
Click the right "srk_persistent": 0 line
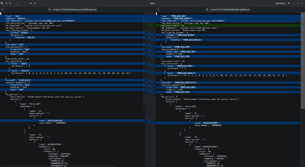click(x=172, y=26)
